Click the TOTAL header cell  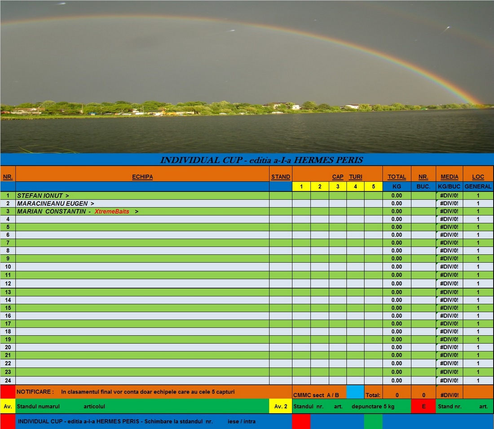[x=397, y=177]
